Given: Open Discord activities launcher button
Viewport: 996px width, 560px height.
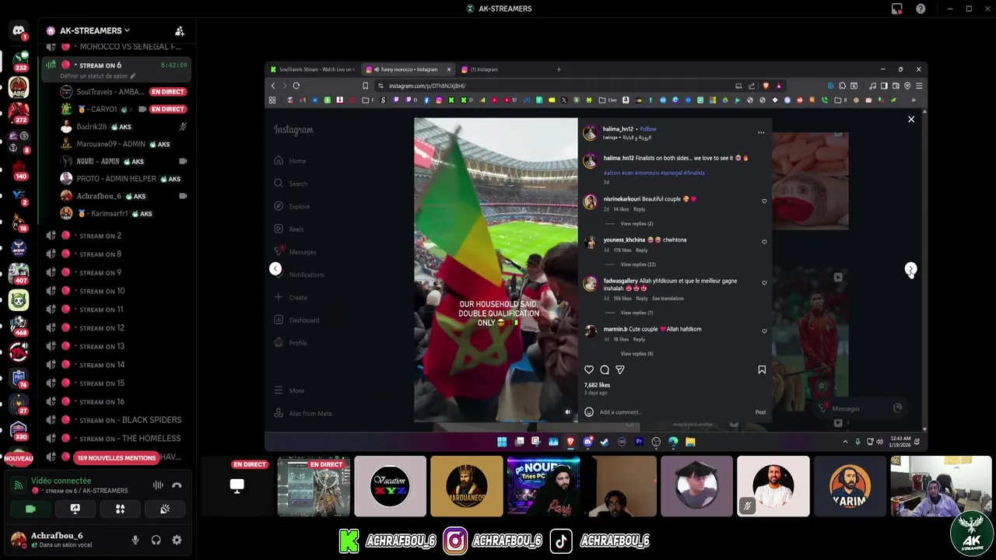Looking at the screenshot, I should [120, 509].
